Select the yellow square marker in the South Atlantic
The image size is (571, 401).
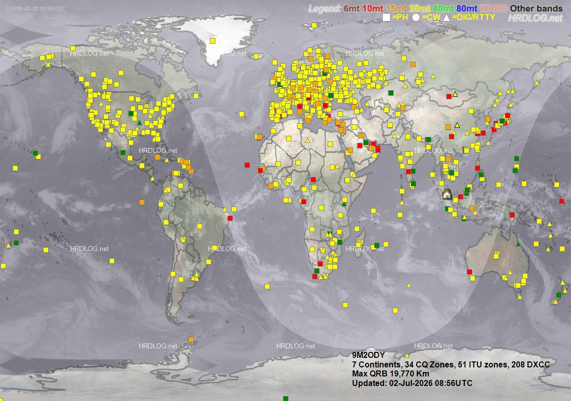click(x=267, y=287)
